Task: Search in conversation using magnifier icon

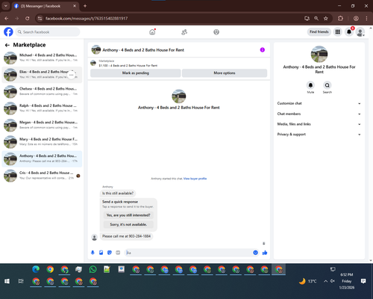Action: (x=327, y=85)
